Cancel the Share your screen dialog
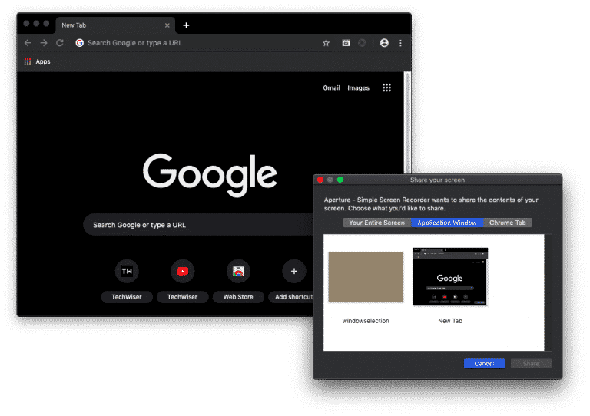590x416 pixels. pyautogui.click(x=484, y=363)
